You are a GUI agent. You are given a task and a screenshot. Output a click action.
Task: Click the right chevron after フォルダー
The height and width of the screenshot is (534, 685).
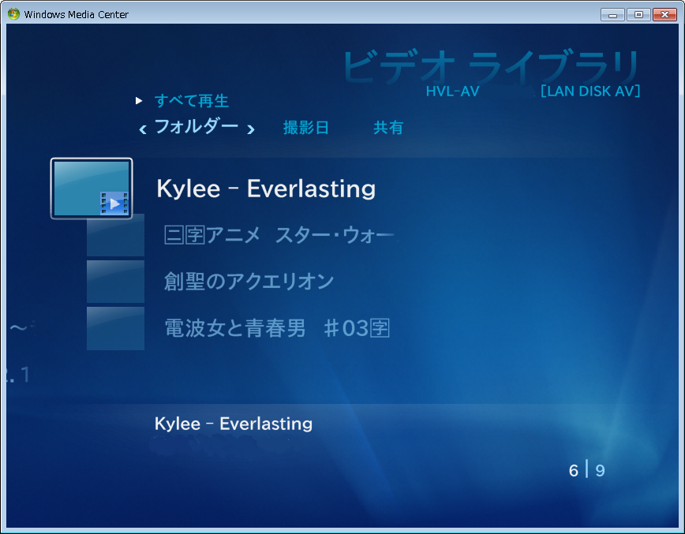(251, 129)
